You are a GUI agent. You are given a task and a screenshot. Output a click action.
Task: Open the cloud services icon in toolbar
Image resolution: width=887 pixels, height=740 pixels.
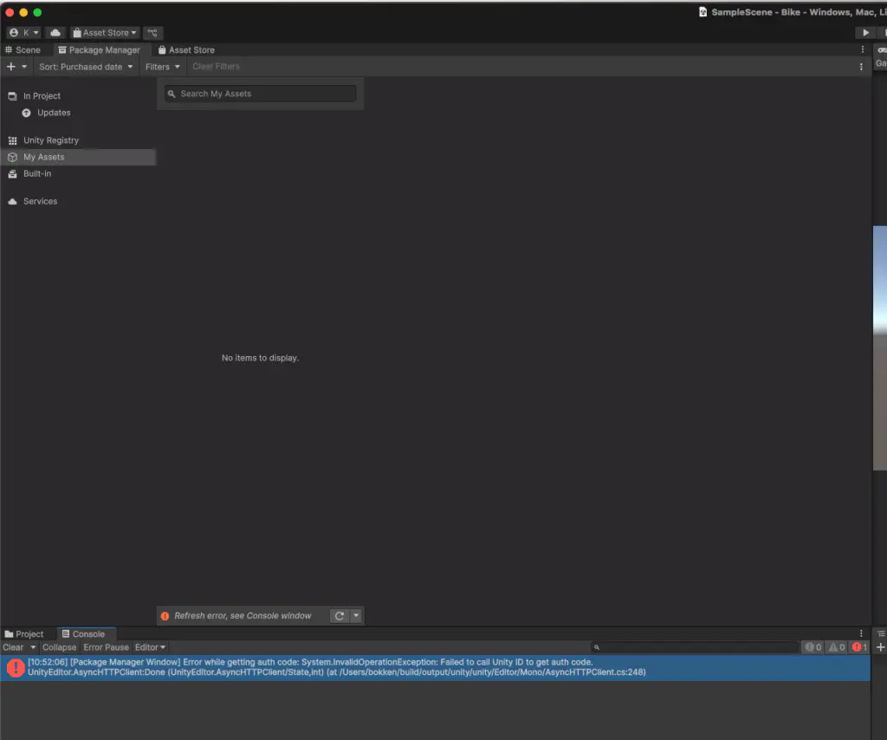[x=55, y=33]
